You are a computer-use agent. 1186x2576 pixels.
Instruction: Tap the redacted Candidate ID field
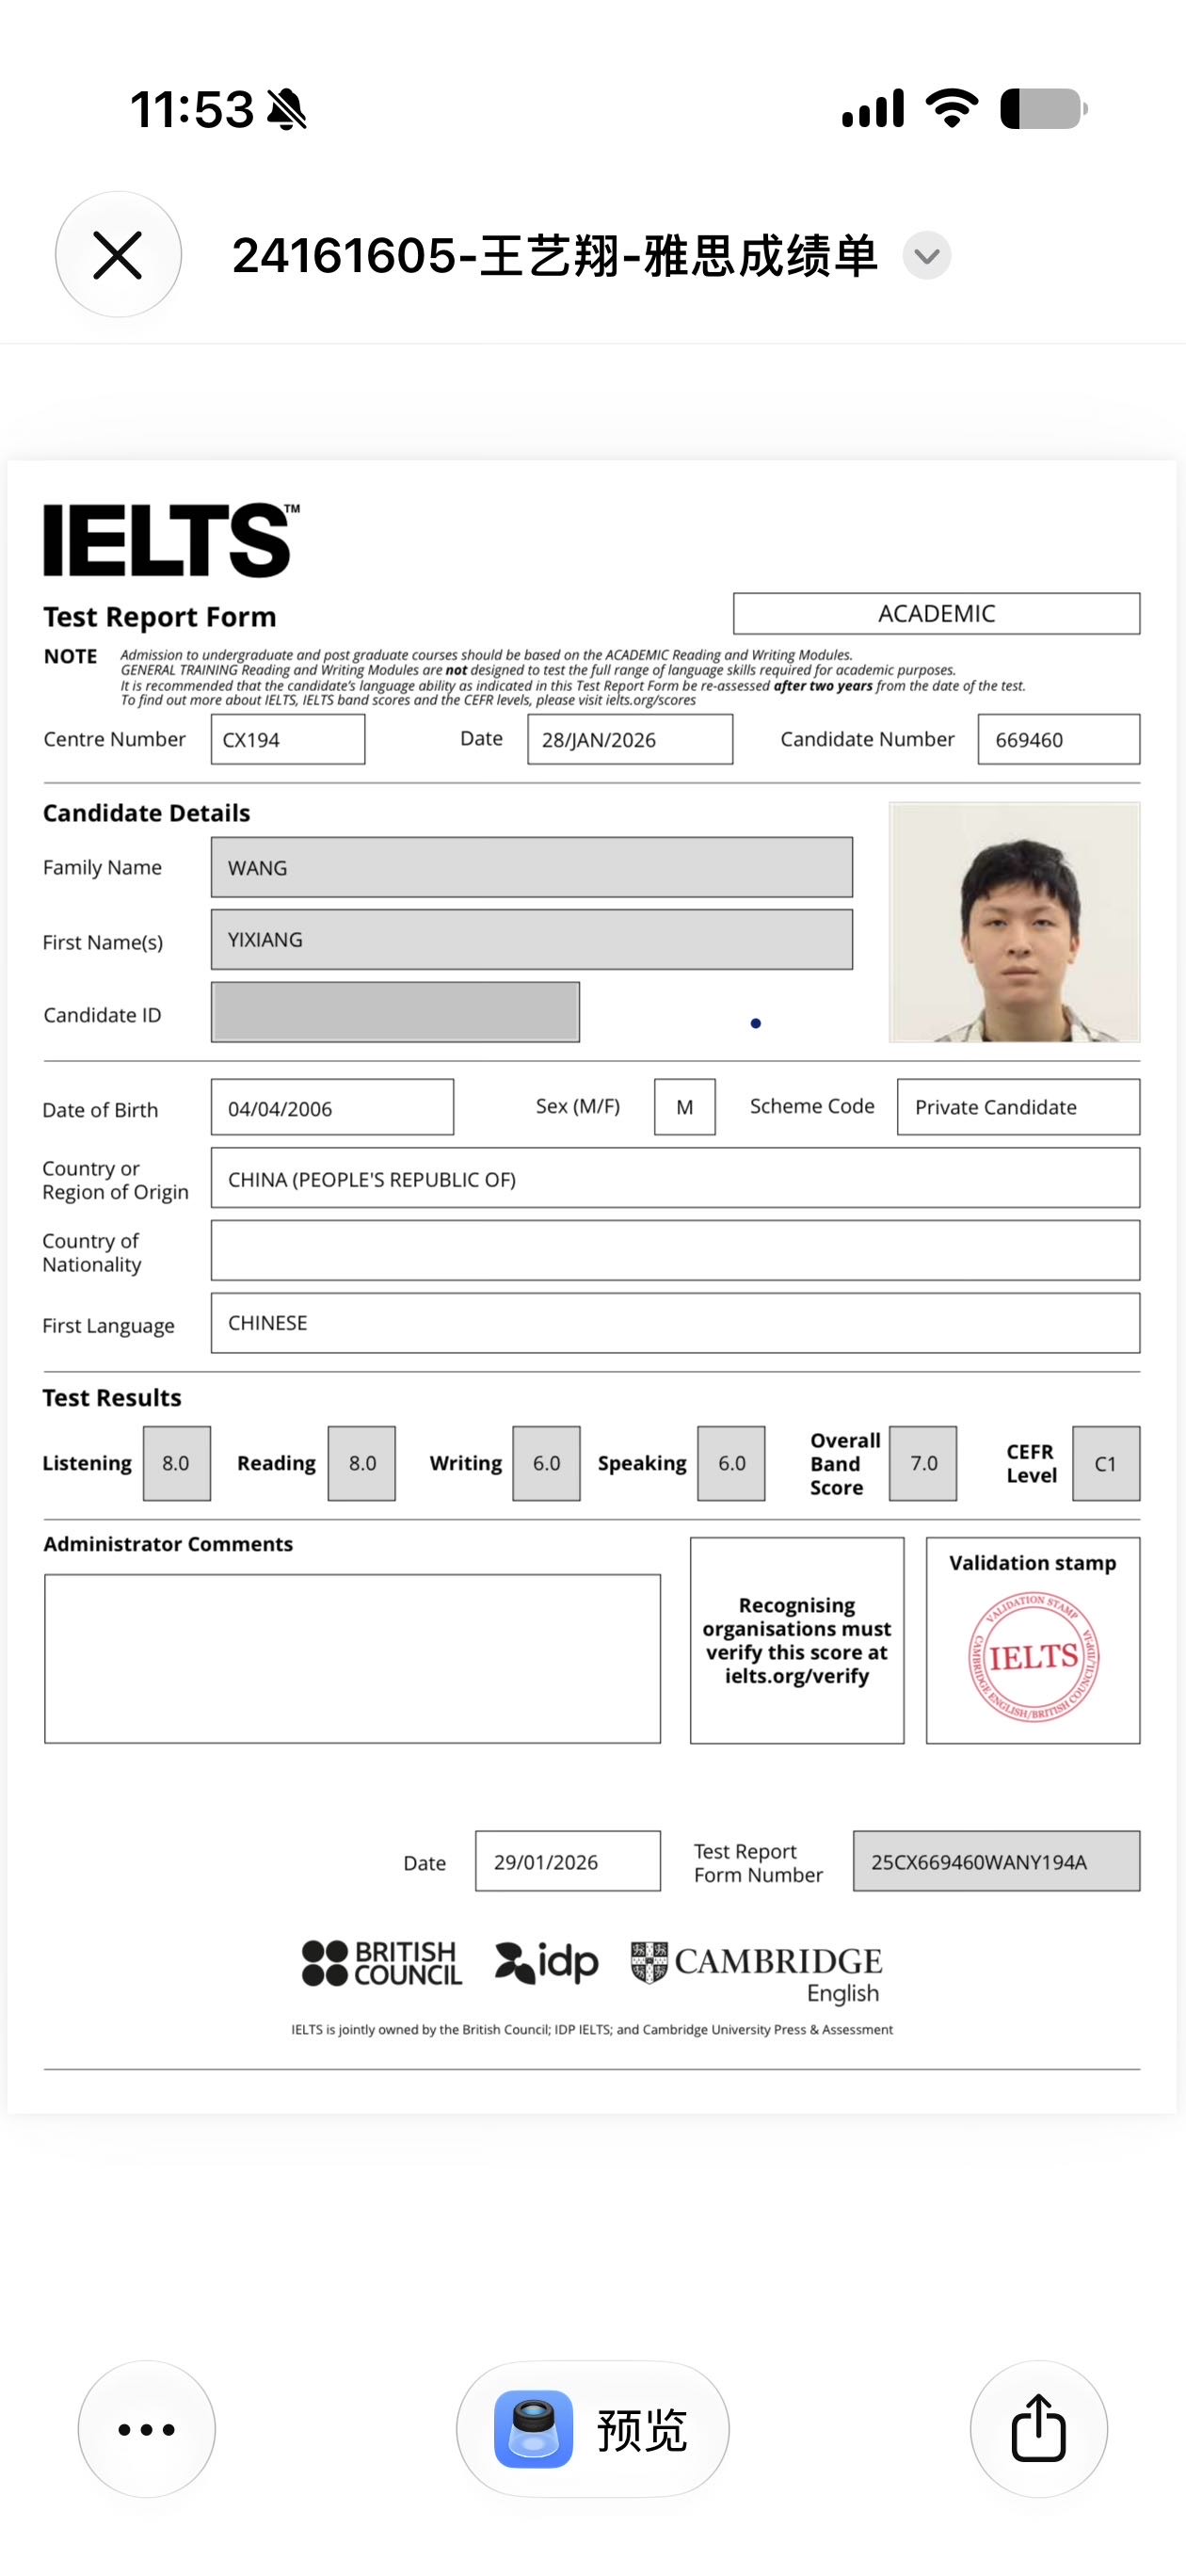tap(395, 1012)
